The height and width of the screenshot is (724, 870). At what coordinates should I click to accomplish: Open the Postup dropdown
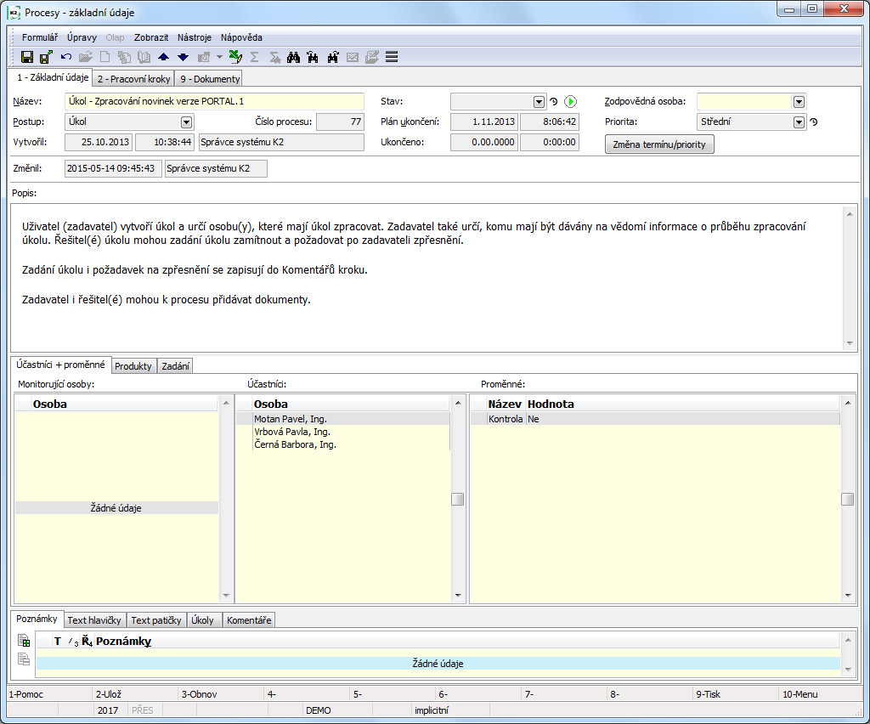point(186,122)
